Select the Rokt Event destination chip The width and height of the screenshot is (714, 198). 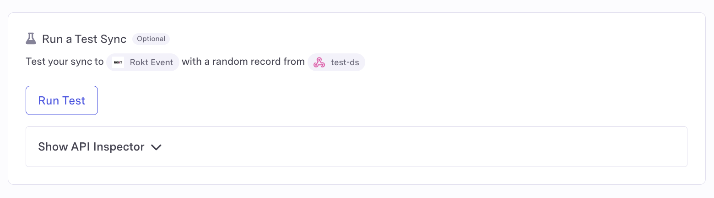click(143, 63)
